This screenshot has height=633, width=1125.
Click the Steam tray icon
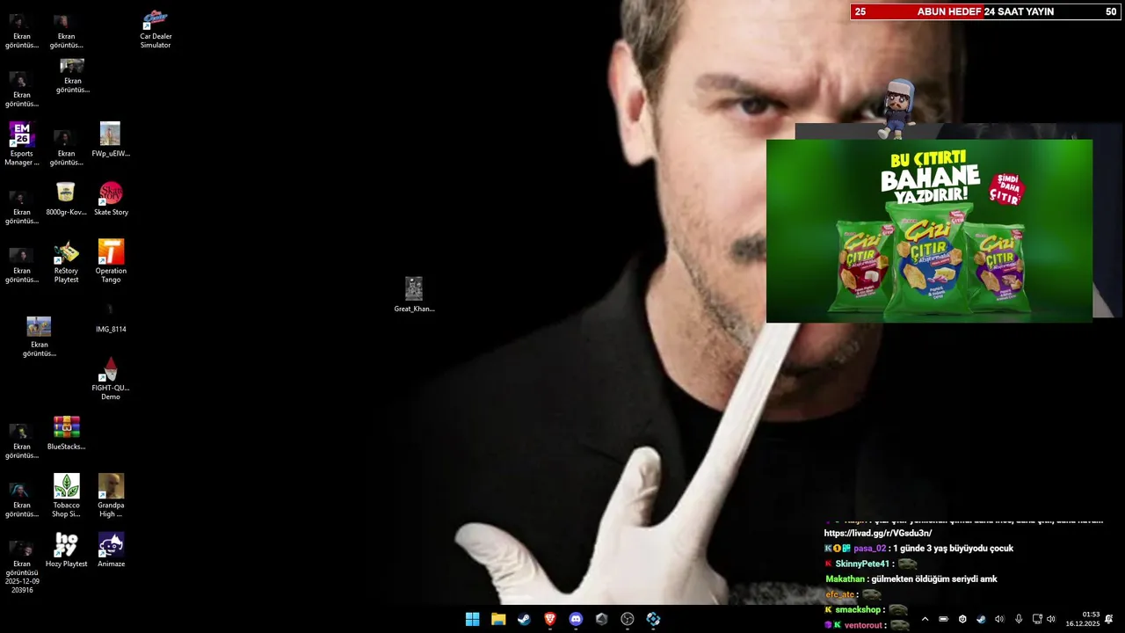point(981,619)
